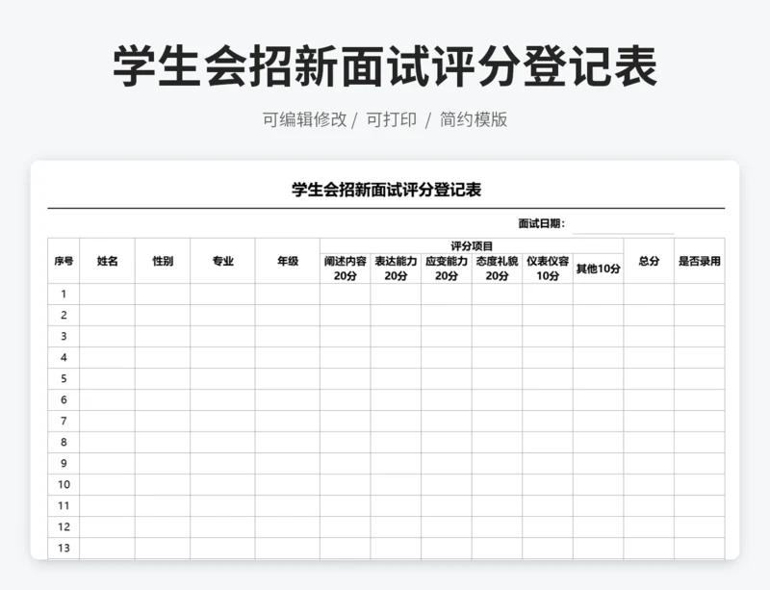This screenshot has height=590, width=770.
Task: Select the sheet title 学生会招新面试评分登记表
Action: (387, 190)
